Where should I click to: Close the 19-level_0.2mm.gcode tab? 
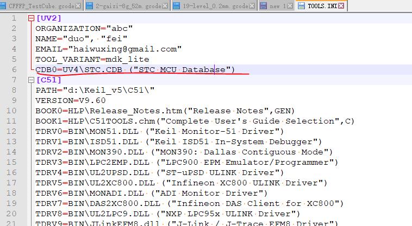tap(252, 6)
